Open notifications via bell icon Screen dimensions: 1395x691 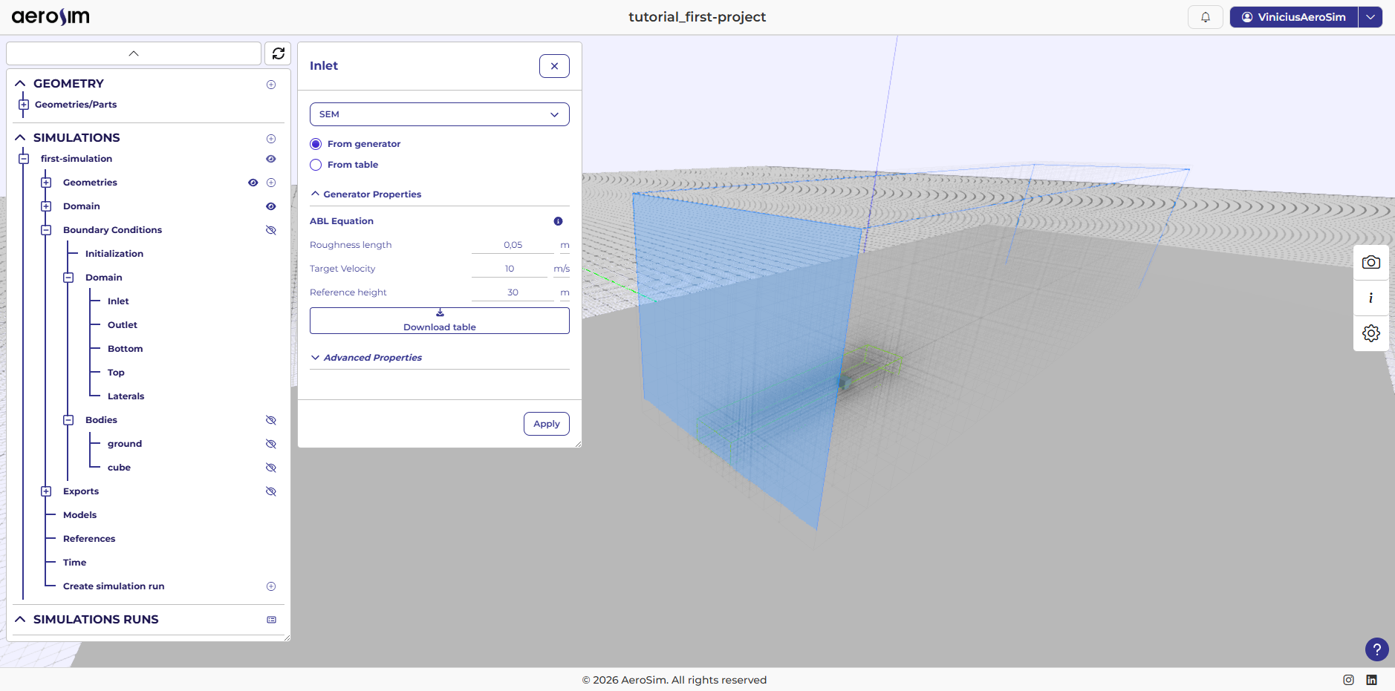point(1206,16)
